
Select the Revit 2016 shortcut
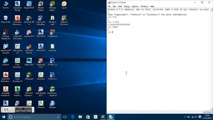41,48
